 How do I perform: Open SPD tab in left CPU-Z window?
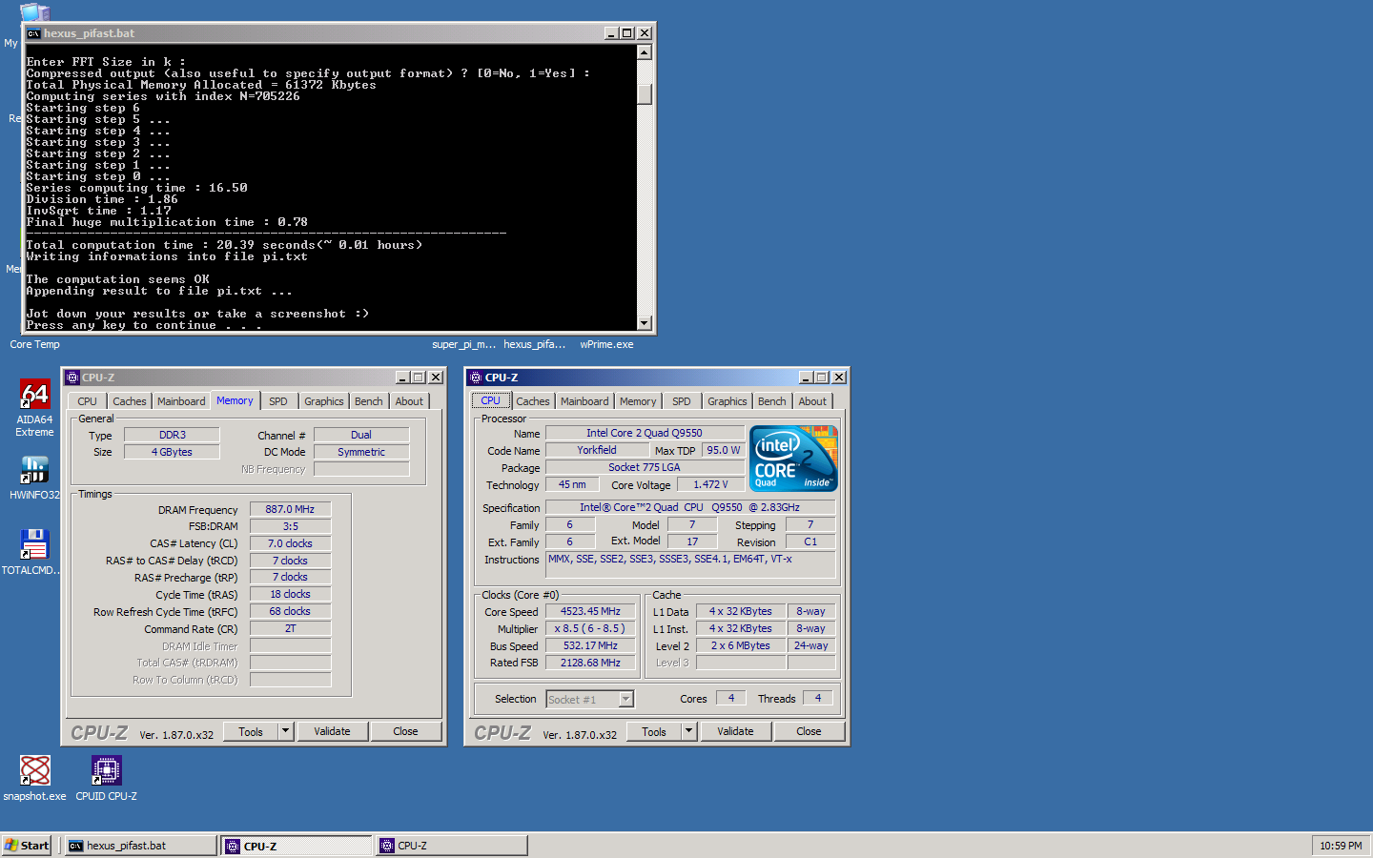point(278,401)
